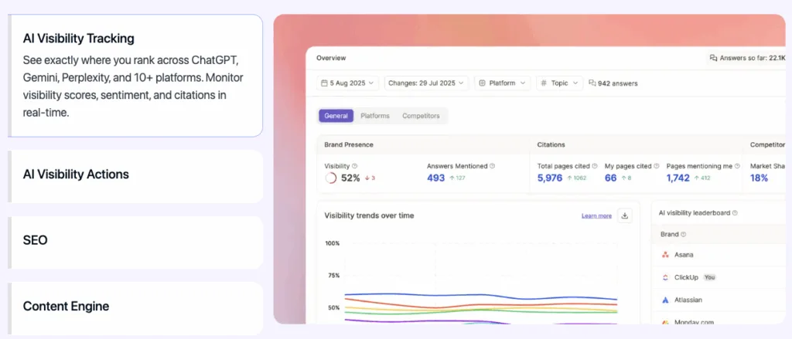This screenshot has height=339, width=792.
Task: Select the General tab
Action: [336, 116]
